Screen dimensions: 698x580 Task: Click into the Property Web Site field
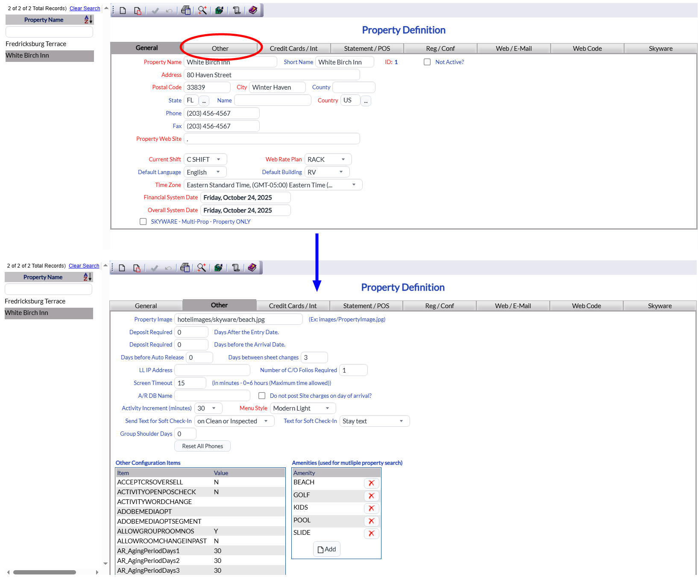click(x=272, y=139)
